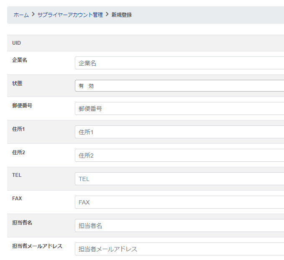Click the bold 郵便番号 label text
The width and height of the screenshot is (284, 260).
(22, 105)
